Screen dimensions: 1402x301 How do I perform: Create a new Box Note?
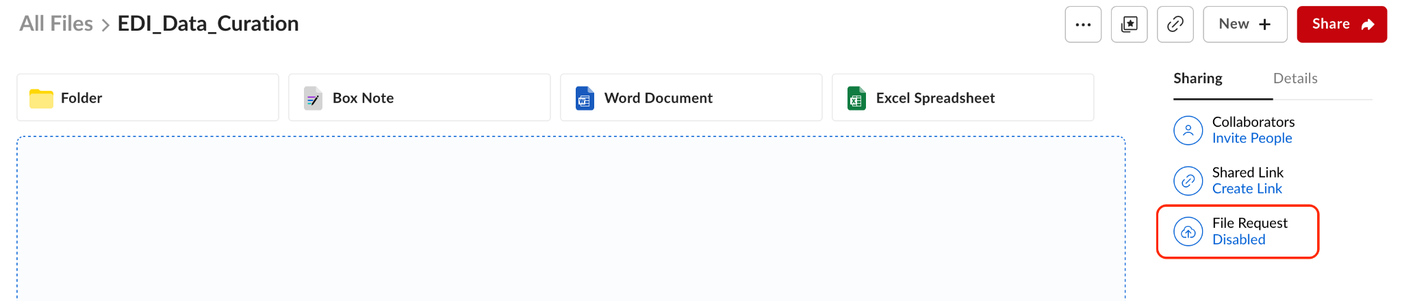tap(420, 98)
